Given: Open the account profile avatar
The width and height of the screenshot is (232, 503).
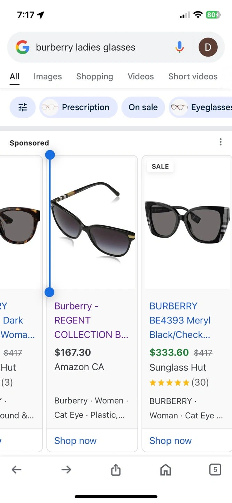Looking at the screenshot, I should [208, 47].
